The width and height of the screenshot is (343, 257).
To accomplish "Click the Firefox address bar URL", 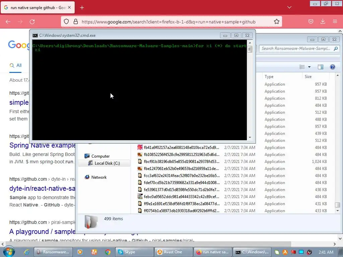I will tap(168, 22).
